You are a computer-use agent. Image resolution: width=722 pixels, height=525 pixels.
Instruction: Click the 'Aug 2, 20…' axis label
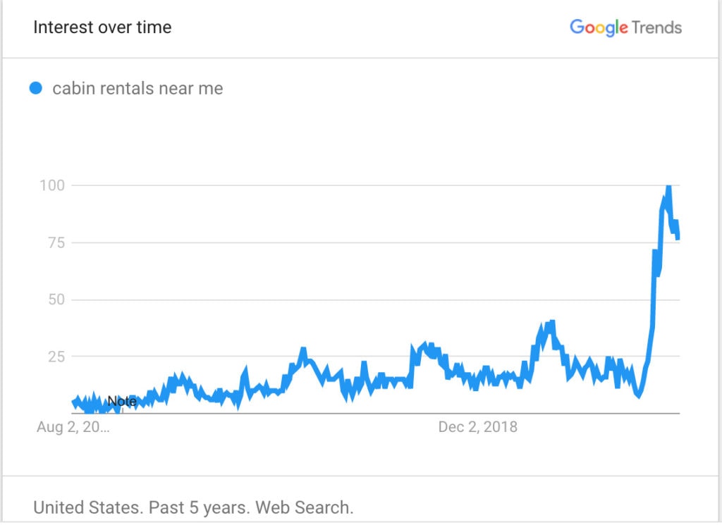(73, 427)
